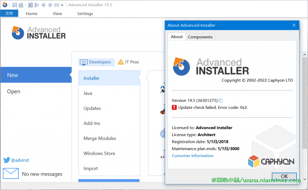This screenshot has width=308, height=190.
Task: Click the Developers monitor code icon
Action: click(x=84, y=62)
